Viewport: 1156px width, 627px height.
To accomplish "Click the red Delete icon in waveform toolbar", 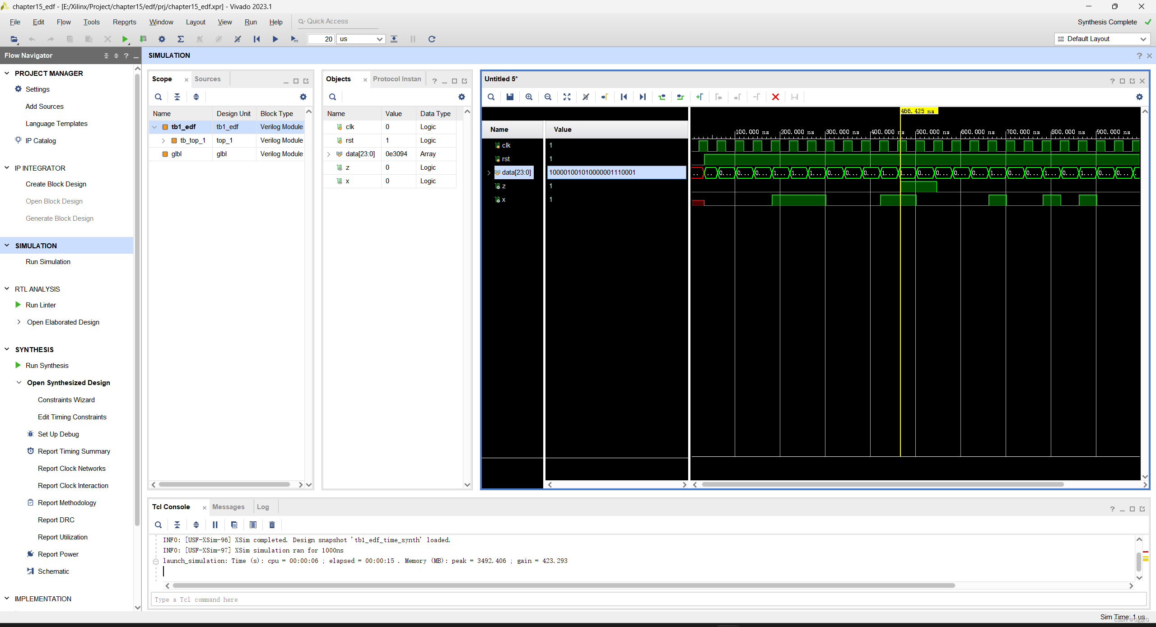I will point(775,97).
